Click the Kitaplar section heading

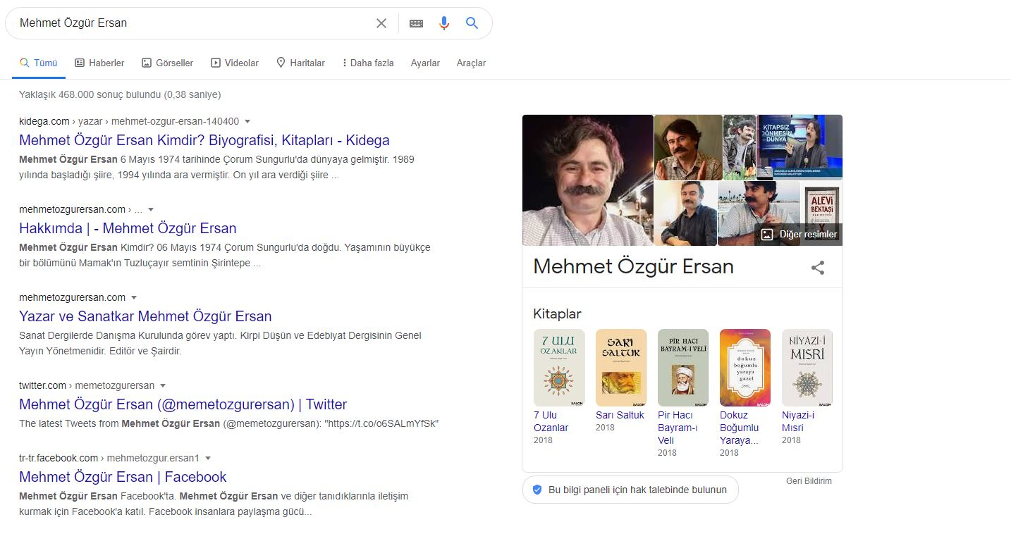[x=558, y=313]
